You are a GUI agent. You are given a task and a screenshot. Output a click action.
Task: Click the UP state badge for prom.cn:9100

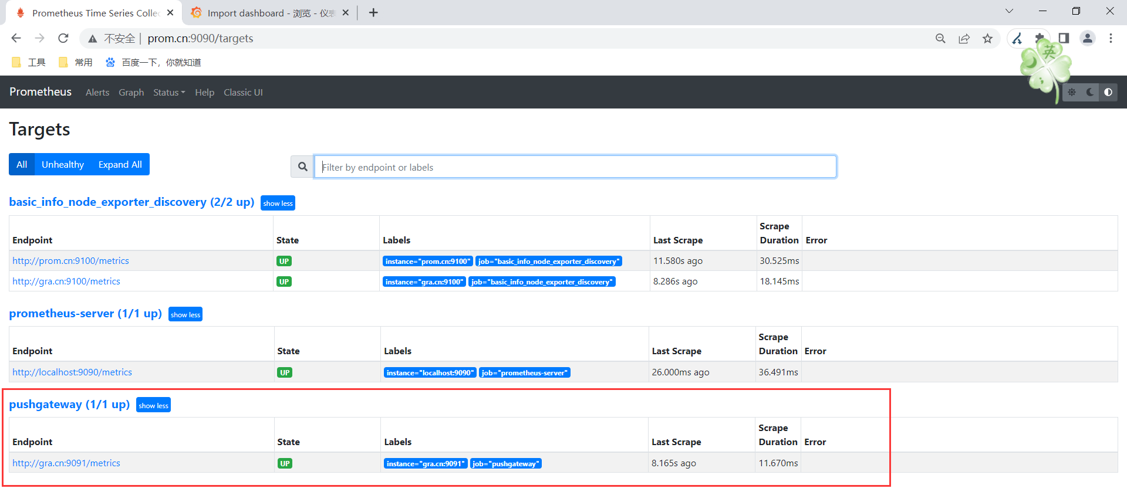pyautogui.click(x=284, y=261)
